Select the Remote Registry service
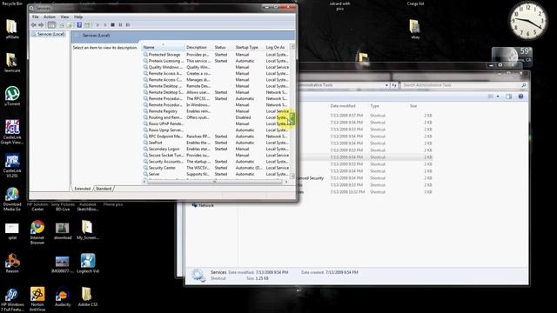The image size is (557, 313). (216, 111)
